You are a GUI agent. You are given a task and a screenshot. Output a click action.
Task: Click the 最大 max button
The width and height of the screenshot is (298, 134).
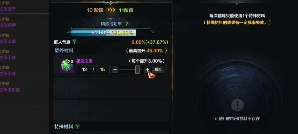(158, 69)
